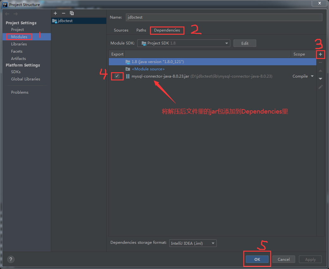Click the mysql-connector jar file icon

[x=127, y=76]
